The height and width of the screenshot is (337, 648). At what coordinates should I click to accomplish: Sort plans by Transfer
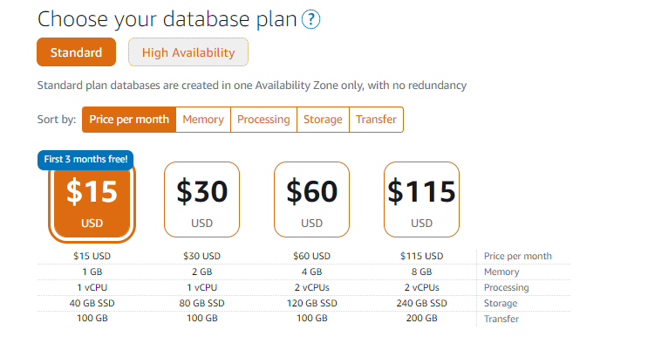(376, 120)
